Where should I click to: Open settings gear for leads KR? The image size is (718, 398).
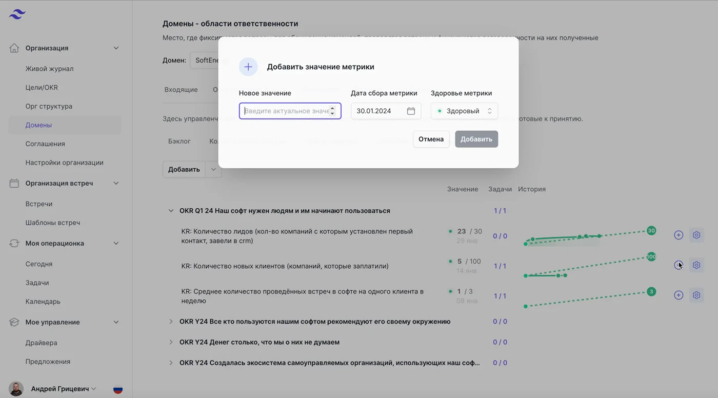pos(696,235)
